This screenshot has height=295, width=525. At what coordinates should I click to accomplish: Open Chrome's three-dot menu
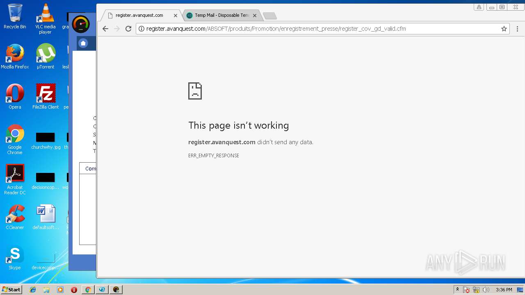[517, 29]
